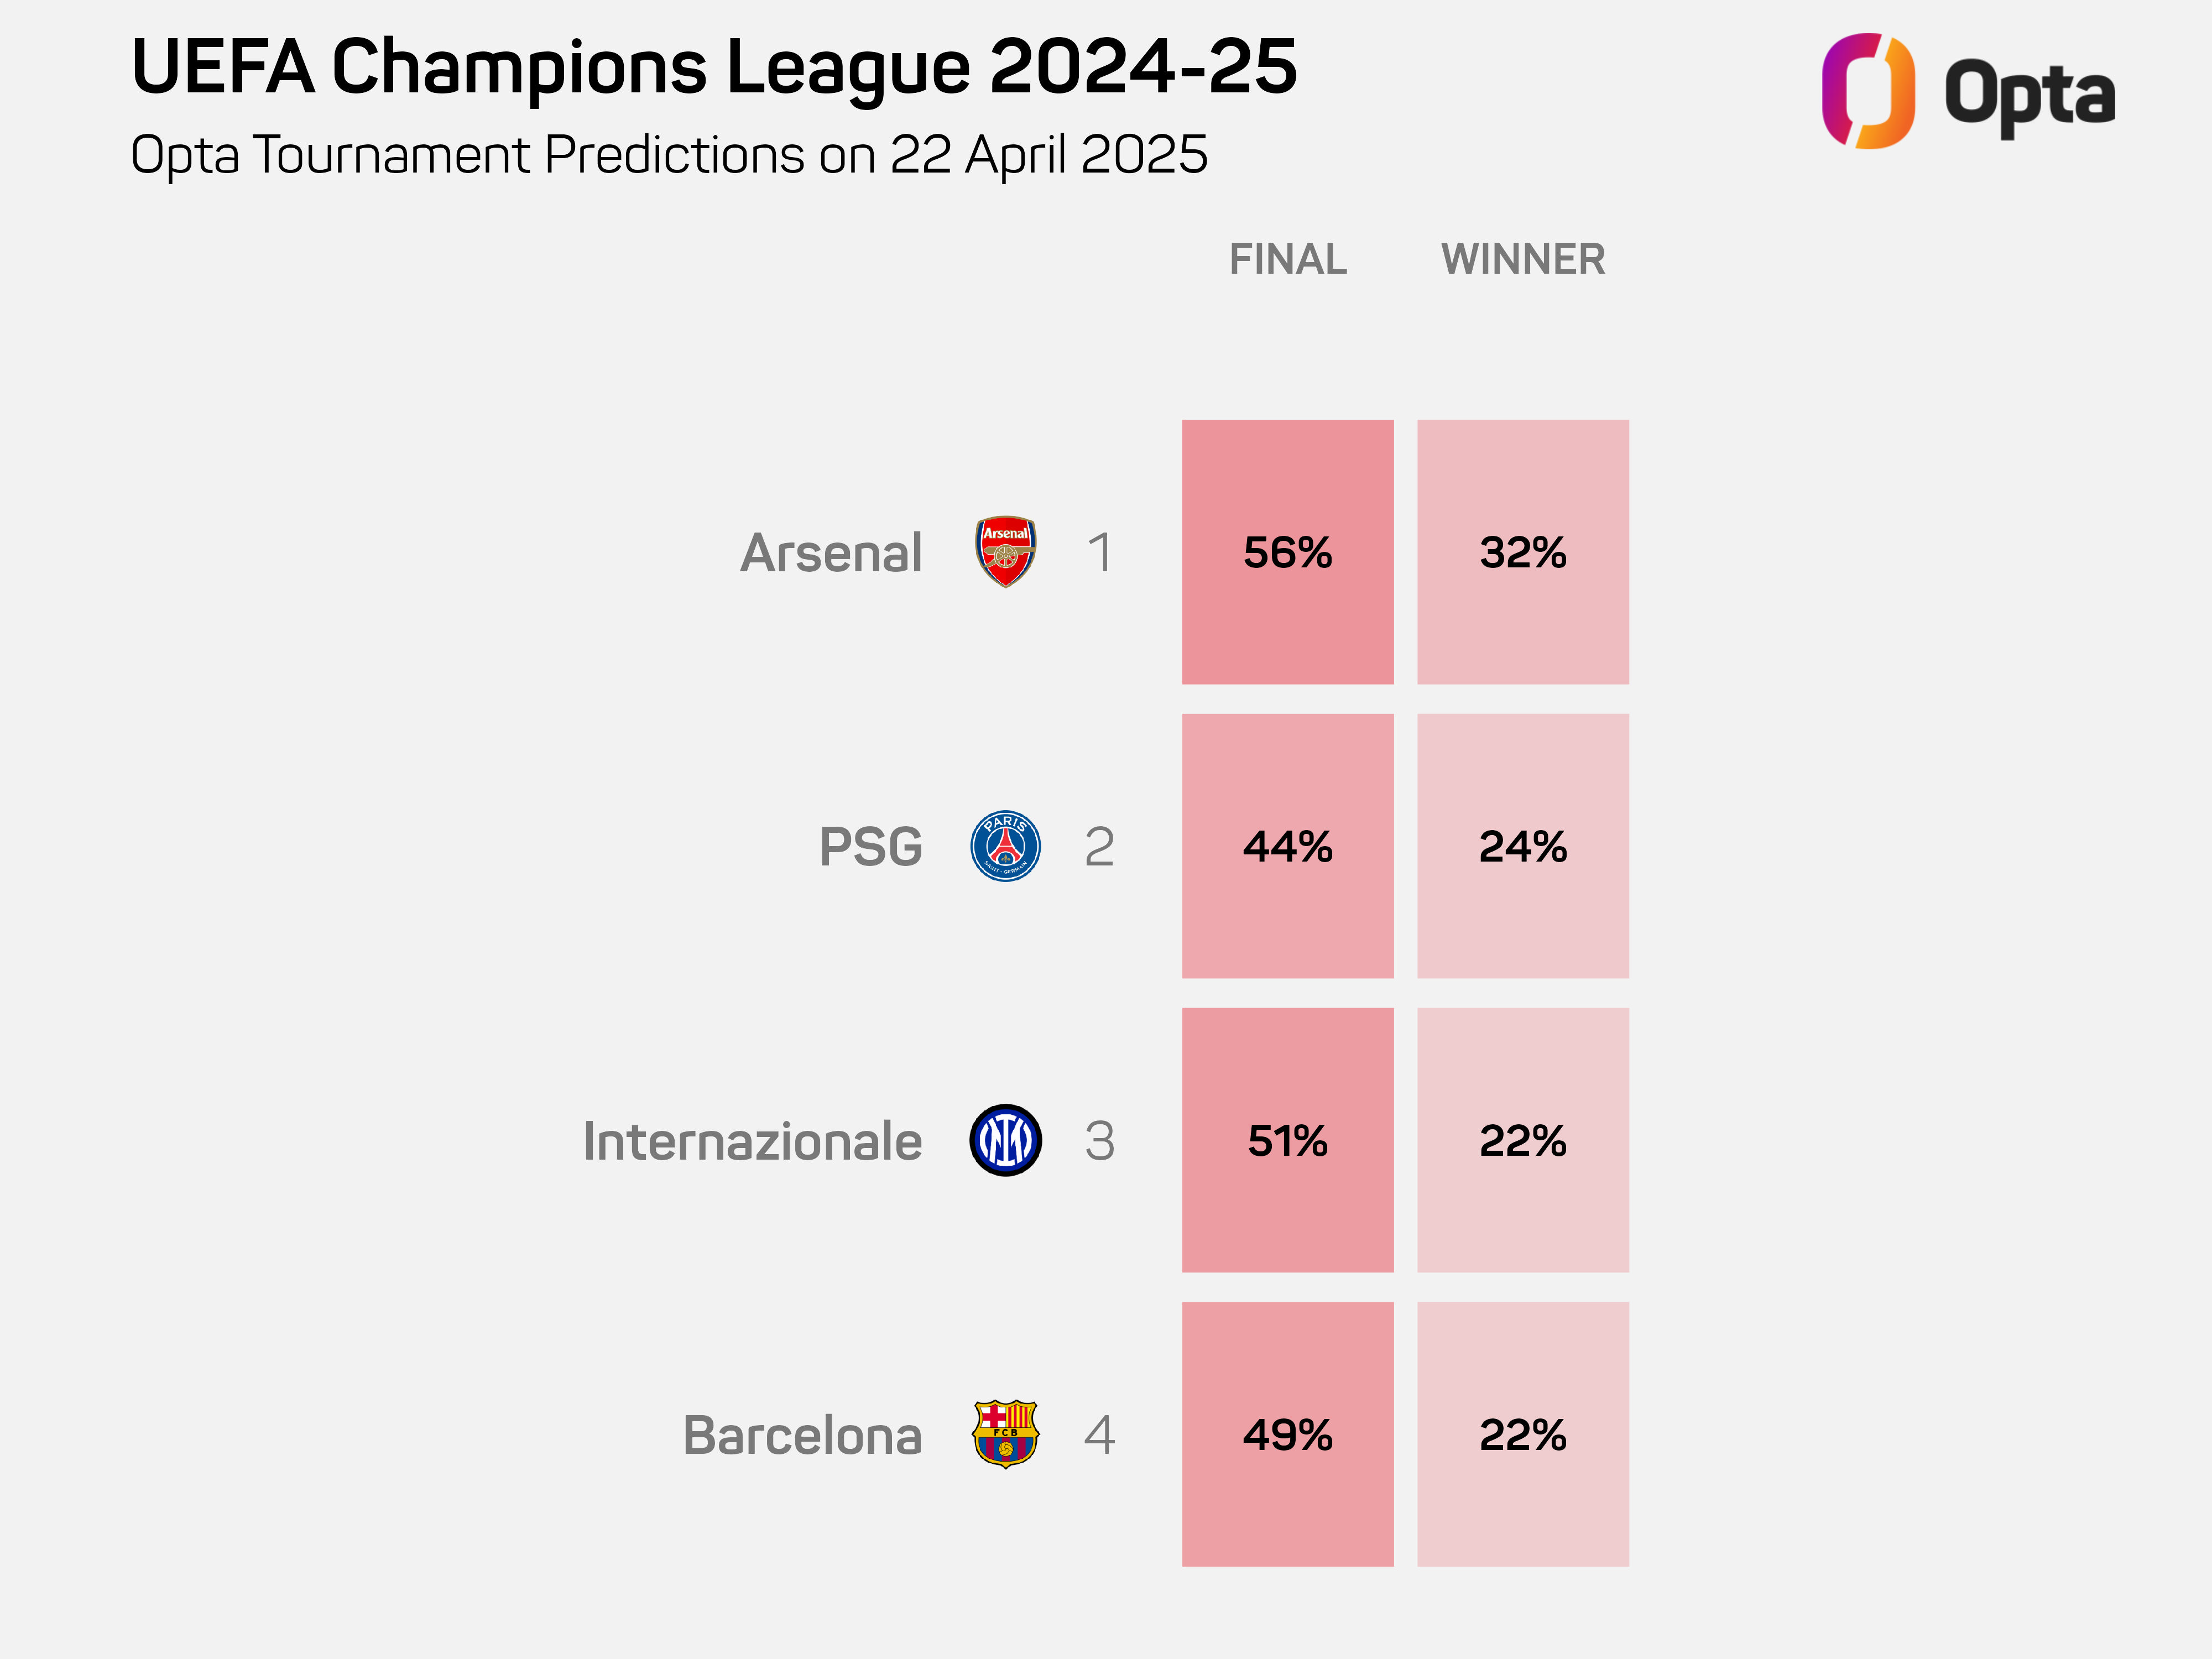The height and width of the screenshot is (1659, 2212).
Task: Click PSG's 44% final probability cell
Action: (1287, 846)
